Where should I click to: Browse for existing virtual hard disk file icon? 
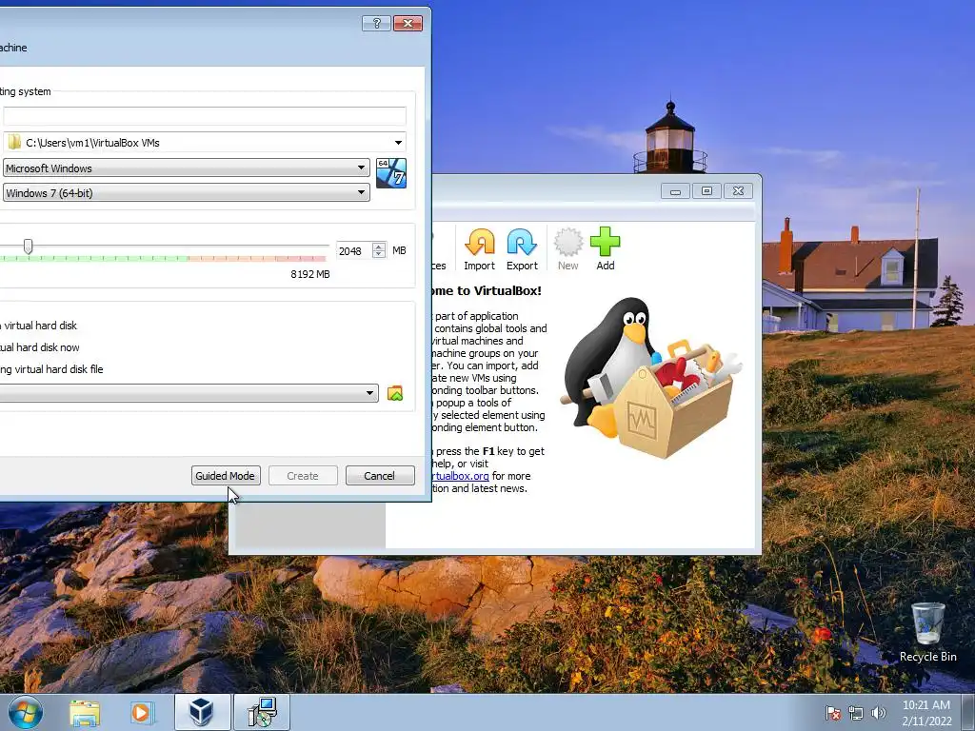395,393
